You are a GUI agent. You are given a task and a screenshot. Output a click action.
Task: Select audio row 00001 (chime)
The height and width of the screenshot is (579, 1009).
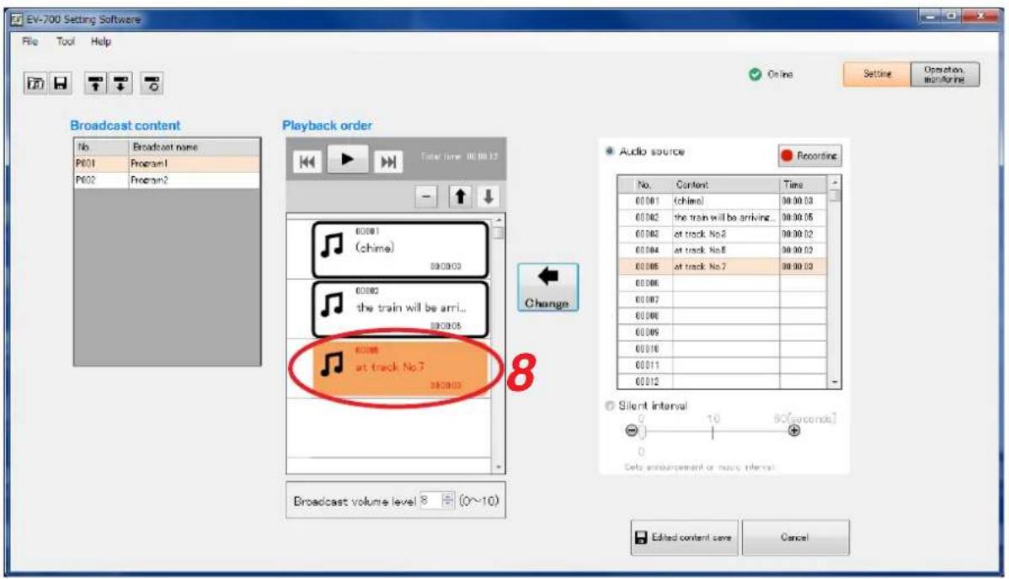721,201
